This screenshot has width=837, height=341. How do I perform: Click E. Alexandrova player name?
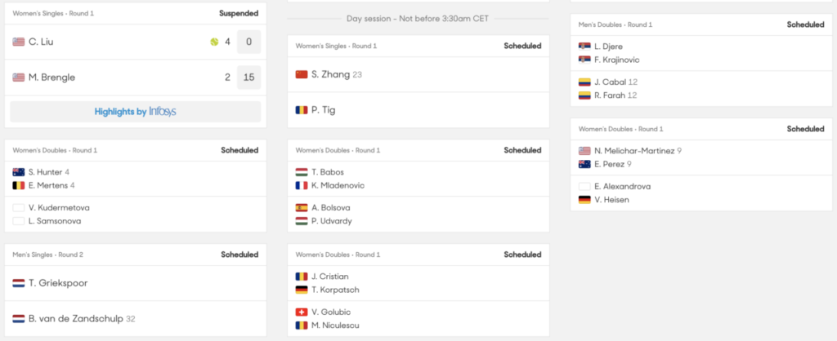(622, 187)
